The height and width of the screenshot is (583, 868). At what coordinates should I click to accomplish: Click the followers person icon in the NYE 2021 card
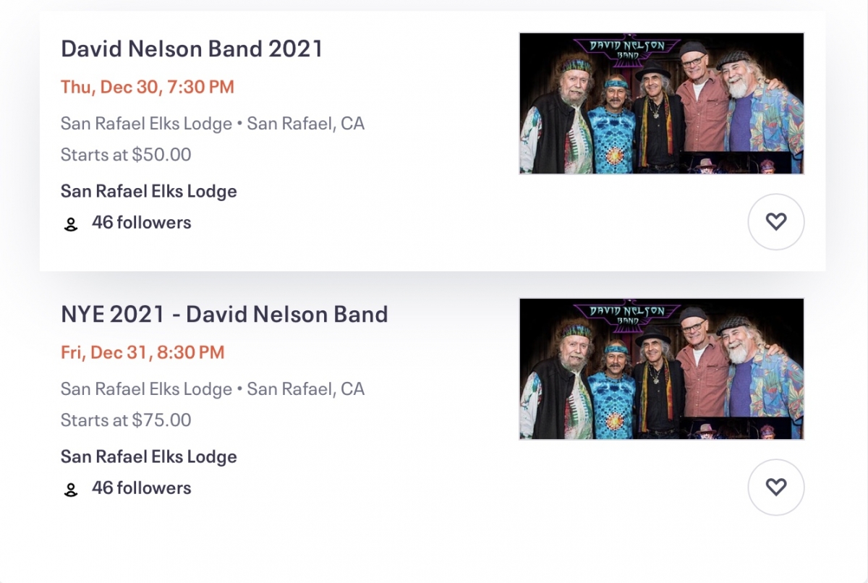coord(71,490)
